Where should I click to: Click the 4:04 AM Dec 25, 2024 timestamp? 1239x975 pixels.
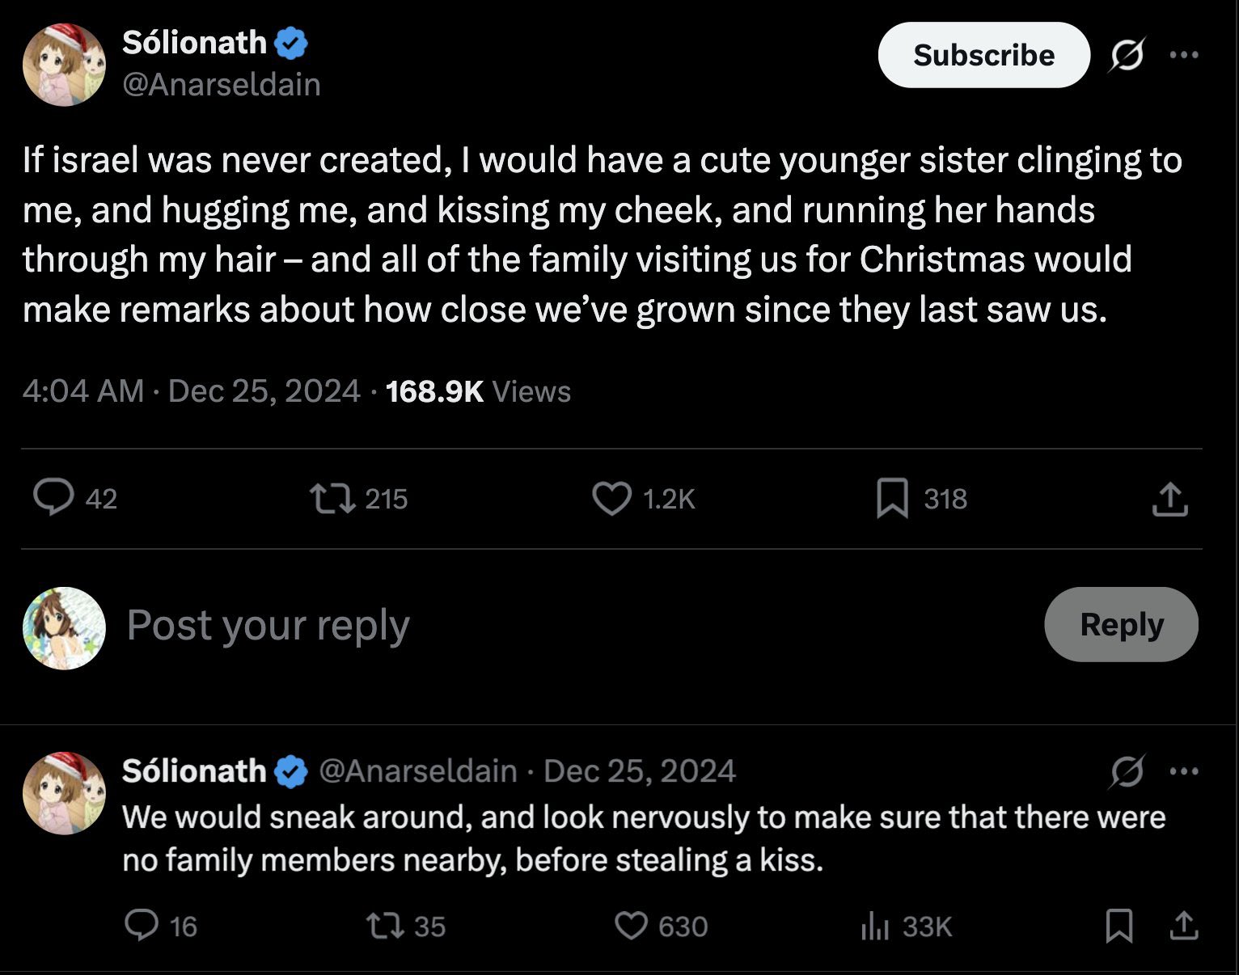point(191,391)
